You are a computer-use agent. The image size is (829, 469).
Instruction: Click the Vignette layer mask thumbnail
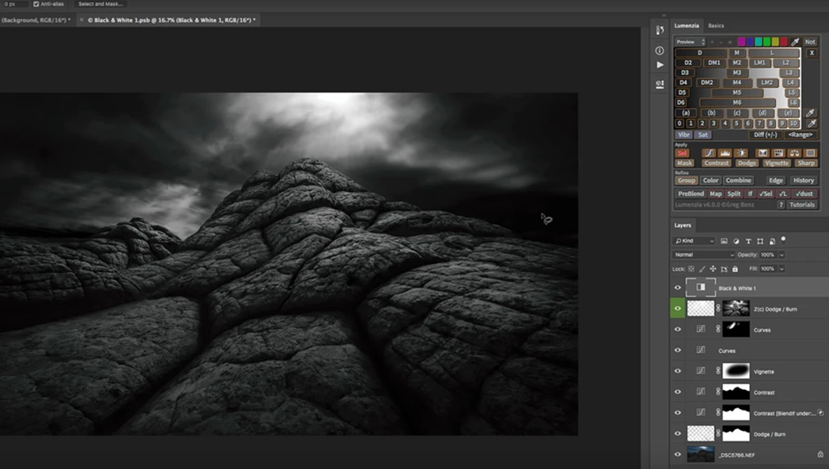pos(736,371)
